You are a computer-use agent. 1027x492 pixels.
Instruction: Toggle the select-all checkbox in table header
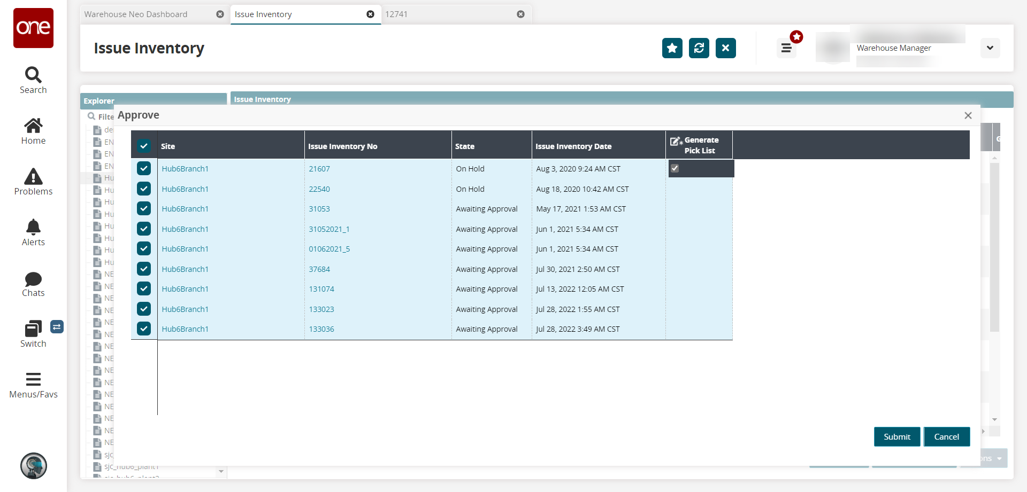click(x=144, y=146)
